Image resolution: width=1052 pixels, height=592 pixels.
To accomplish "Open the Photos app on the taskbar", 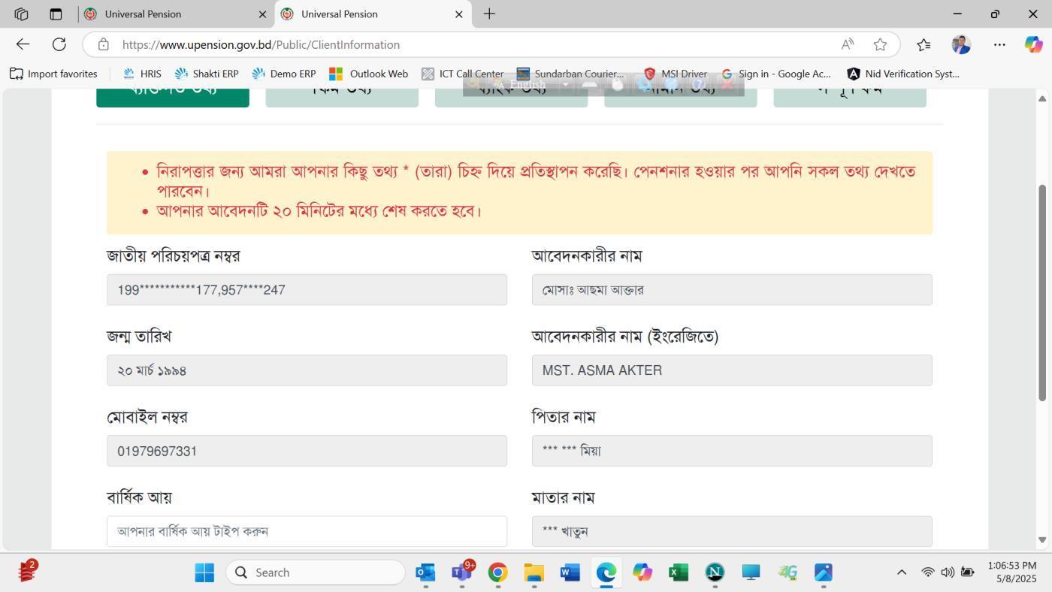I will [x=824, y=572].
